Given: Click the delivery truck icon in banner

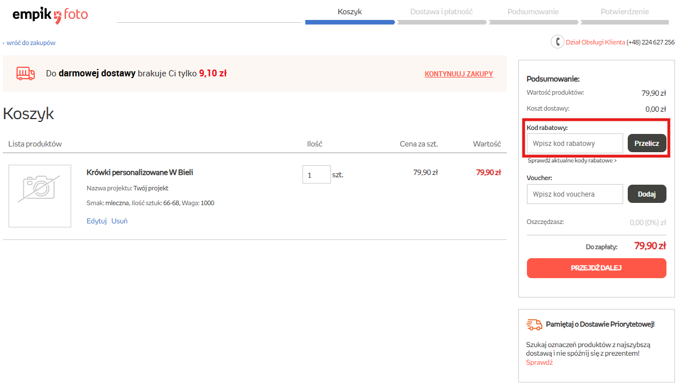Looking at the screenshot, I should click(25, 74).
